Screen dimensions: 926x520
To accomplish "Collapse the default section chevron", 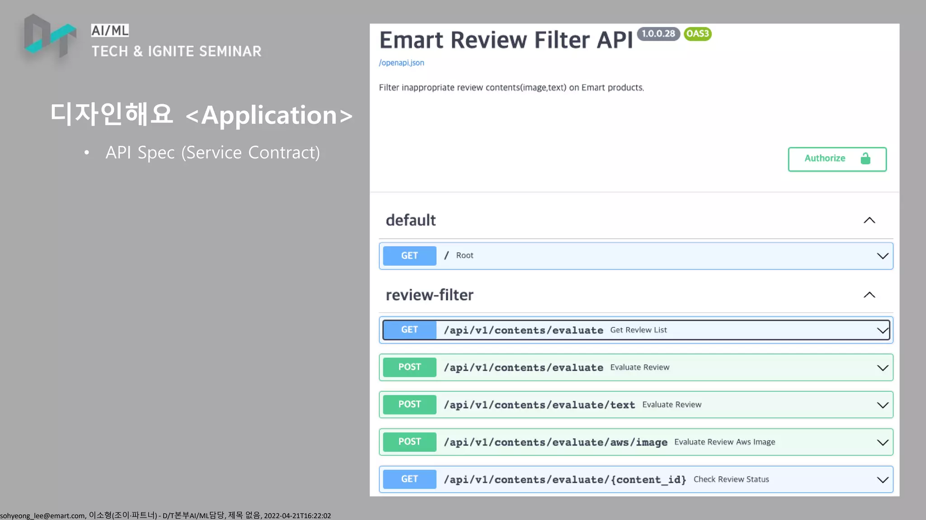I will (x=869, y=220).
